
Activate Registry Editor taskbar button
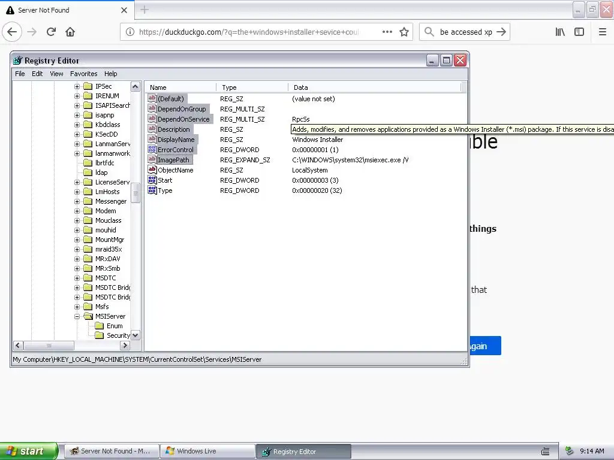(303, 452)
